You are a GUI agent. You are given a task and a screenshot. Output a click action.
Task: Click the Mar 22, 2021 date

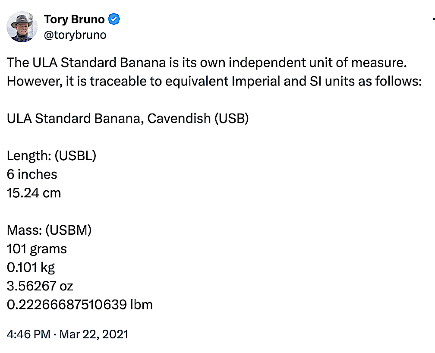(94, 334)
